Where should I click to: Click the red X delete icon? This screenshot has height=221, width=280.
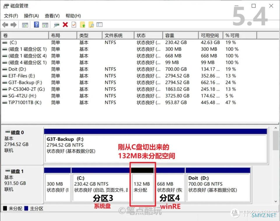coord(65,25)
